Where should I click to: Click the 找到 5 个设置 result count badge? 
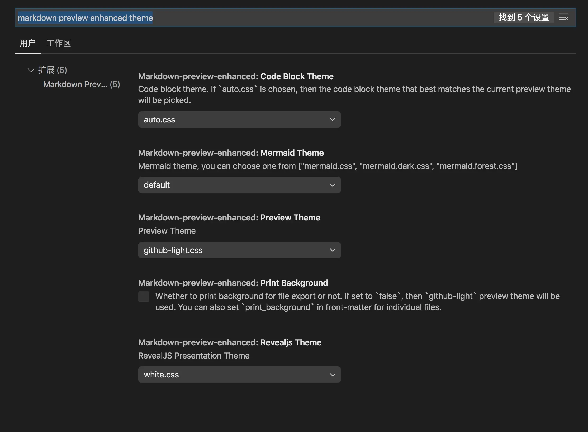coord(524,17)
